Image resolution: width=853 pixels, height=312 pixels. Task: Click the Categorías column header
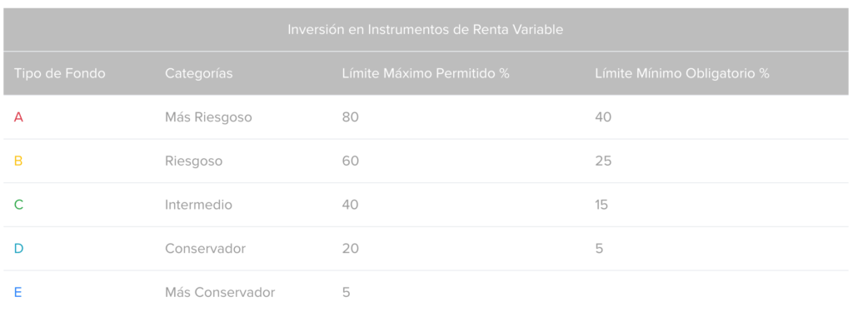(199, 73)
